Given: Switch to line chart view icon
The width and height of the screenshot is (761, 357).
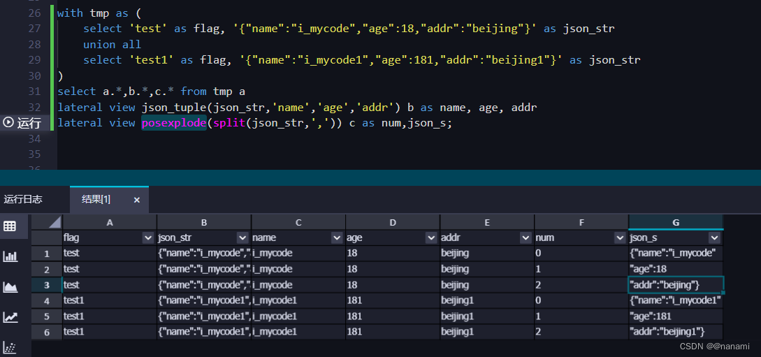Looking at the screenshot, I should (10, 317).
